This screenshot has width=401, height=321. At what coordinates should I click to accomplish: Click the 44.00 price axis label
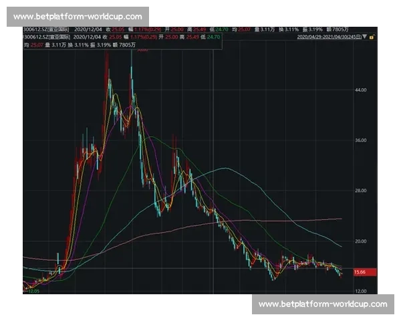point(361,90)
